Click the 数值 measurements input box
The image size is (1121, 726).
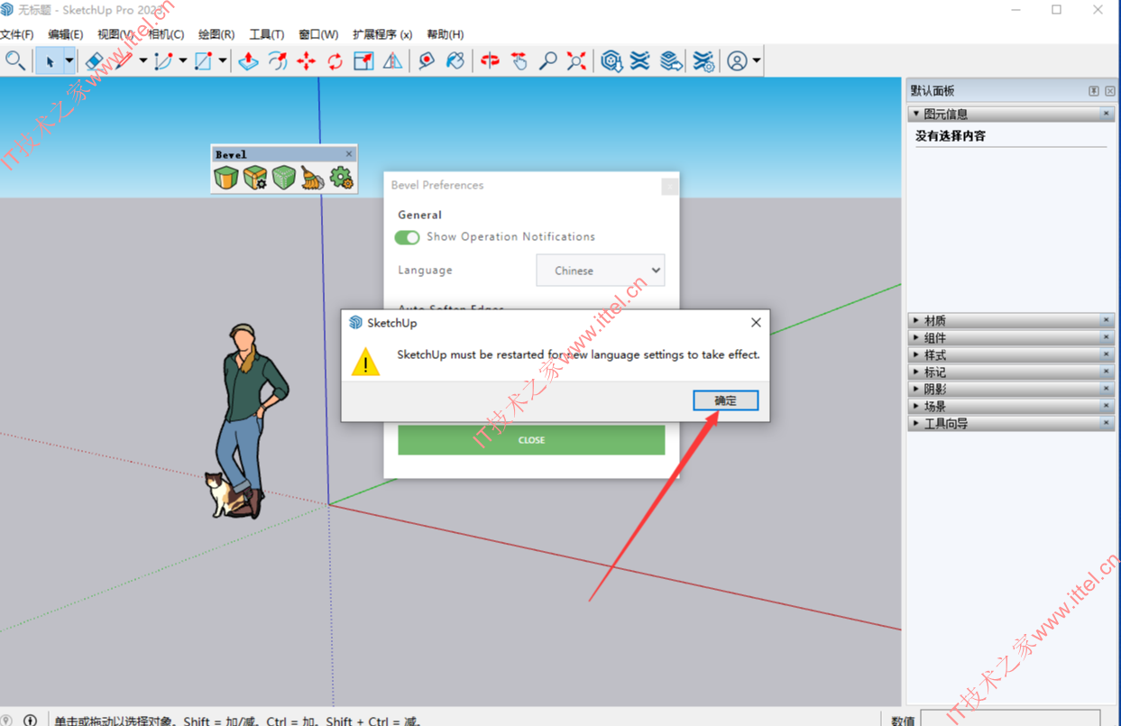[x=1010, y=719]
